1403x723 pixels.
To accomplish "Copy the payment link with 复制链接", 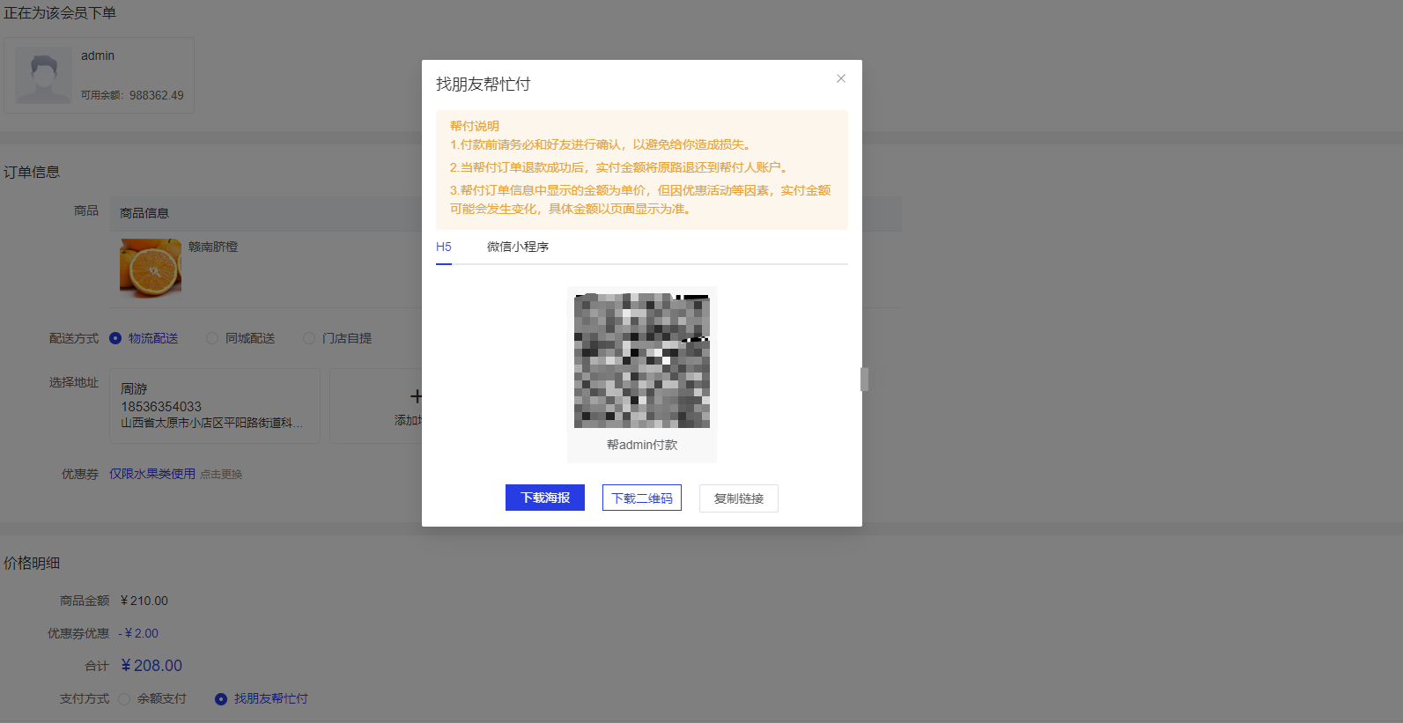I will coord(738,498).
